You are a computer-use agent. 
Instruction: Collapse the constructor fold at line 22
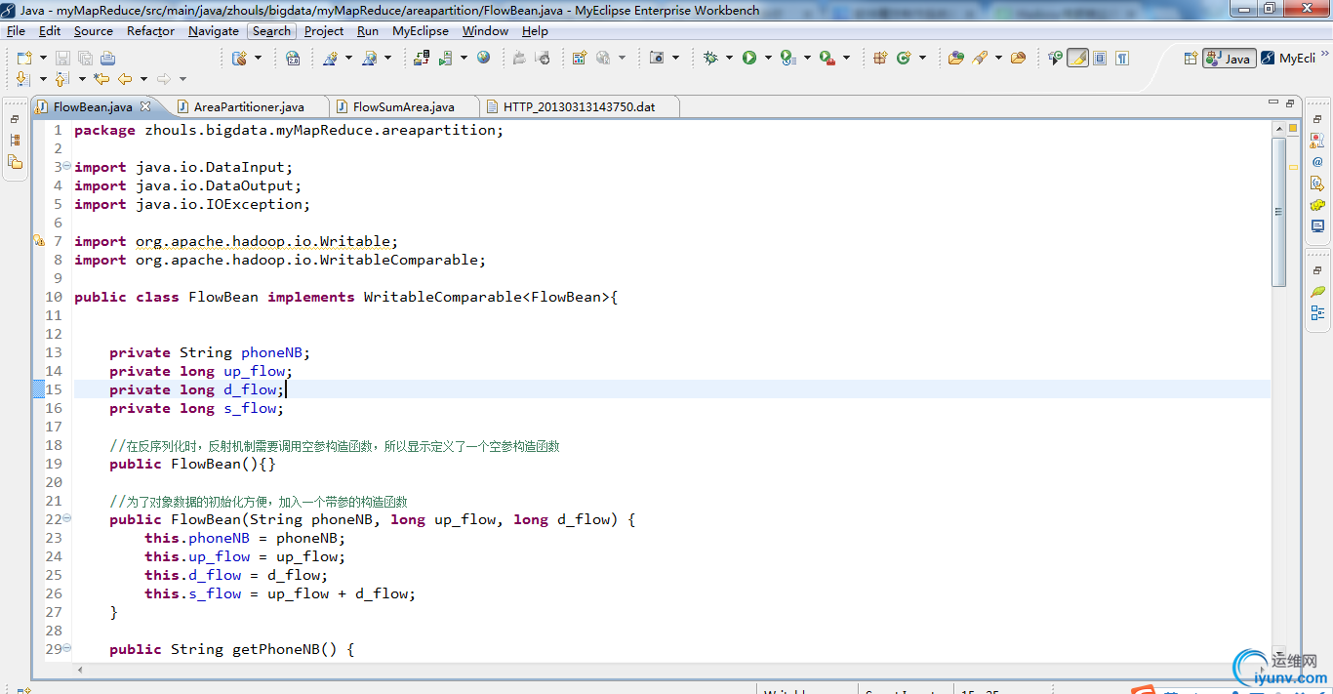[x=67, y=519]
